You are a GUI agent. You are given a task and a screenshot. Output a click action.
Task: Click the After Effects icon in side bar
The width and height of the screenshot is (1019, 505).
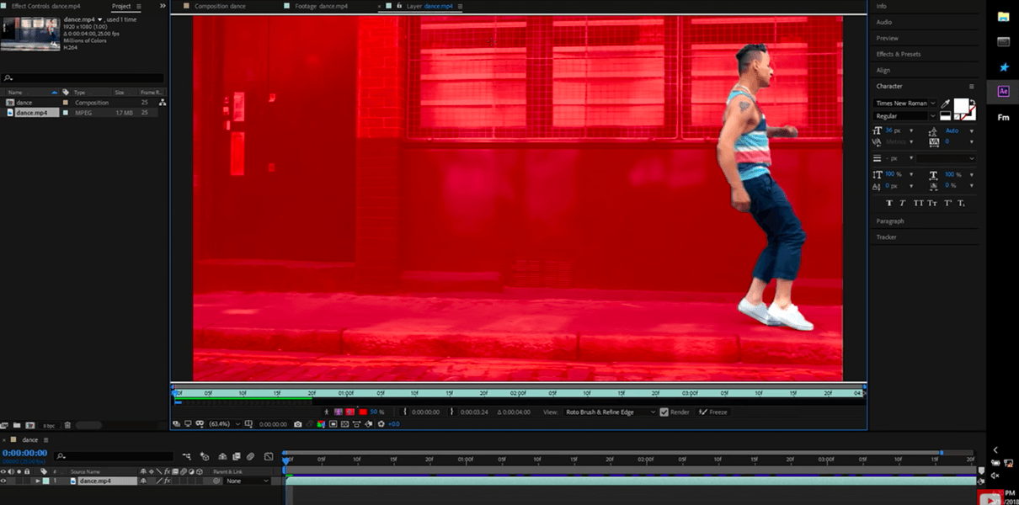(x=1003, y=92)
